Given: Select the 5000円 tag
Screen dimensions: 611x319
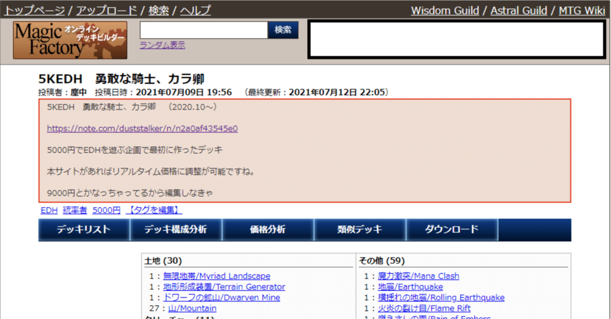Looking at the screenshot, I should (107, 210).
